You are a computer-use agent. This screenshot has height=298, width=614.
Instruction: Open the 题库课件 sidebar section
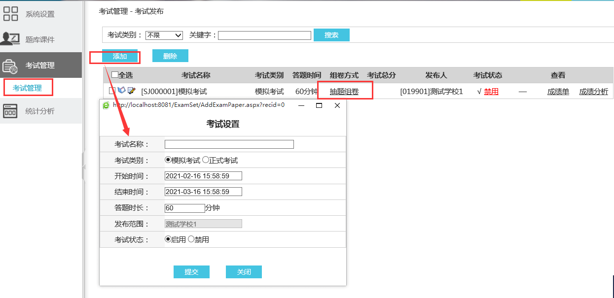(x=41, y=39)
